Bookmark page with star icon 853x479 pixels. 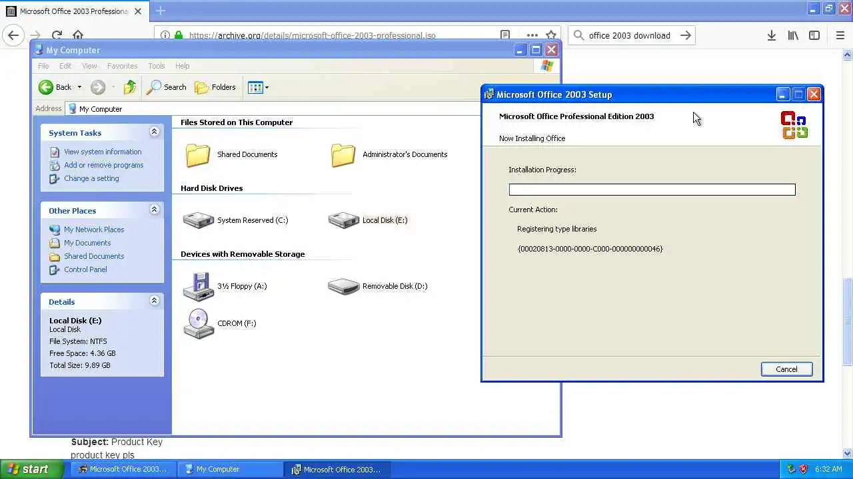[551, 35]
